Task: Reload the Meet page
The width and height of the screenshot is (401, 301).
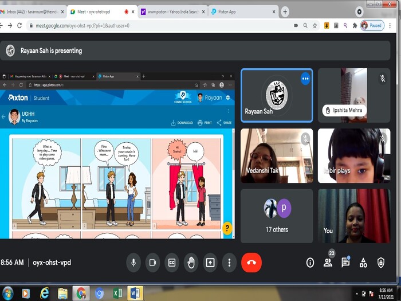Action: click(x=19, y=26)
